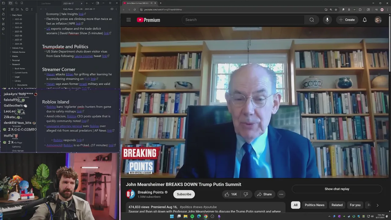Share the YouTube video
The height and width of the screenshot is (220, 391).
[x=264, y=194]
